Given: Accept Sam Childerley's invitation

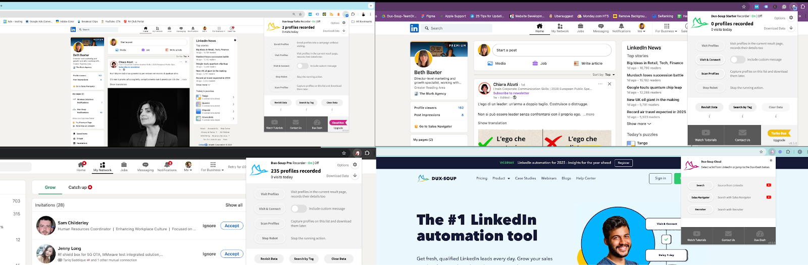Looking at the screenshot, I should 232,226.
